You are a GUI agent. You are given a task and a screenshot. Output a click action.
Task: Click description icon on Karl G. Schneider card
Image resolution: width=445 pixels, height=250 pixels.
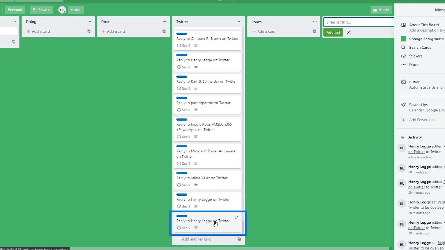[196, 88]
